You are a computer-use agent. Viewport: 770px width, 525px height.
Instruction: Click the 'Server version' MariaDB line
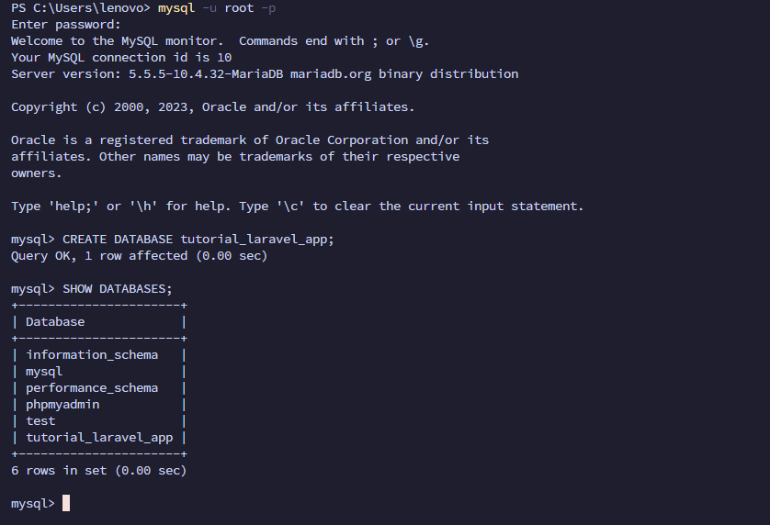265,74
